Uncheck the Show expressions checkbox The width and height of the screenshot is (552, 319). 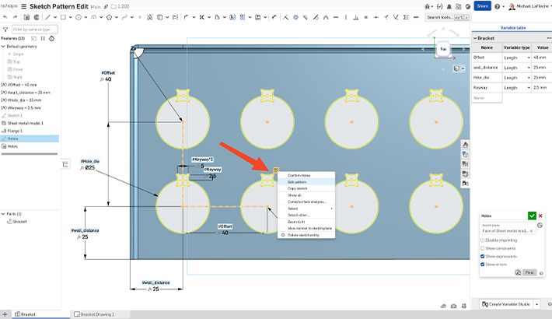(x=483, y=256)
